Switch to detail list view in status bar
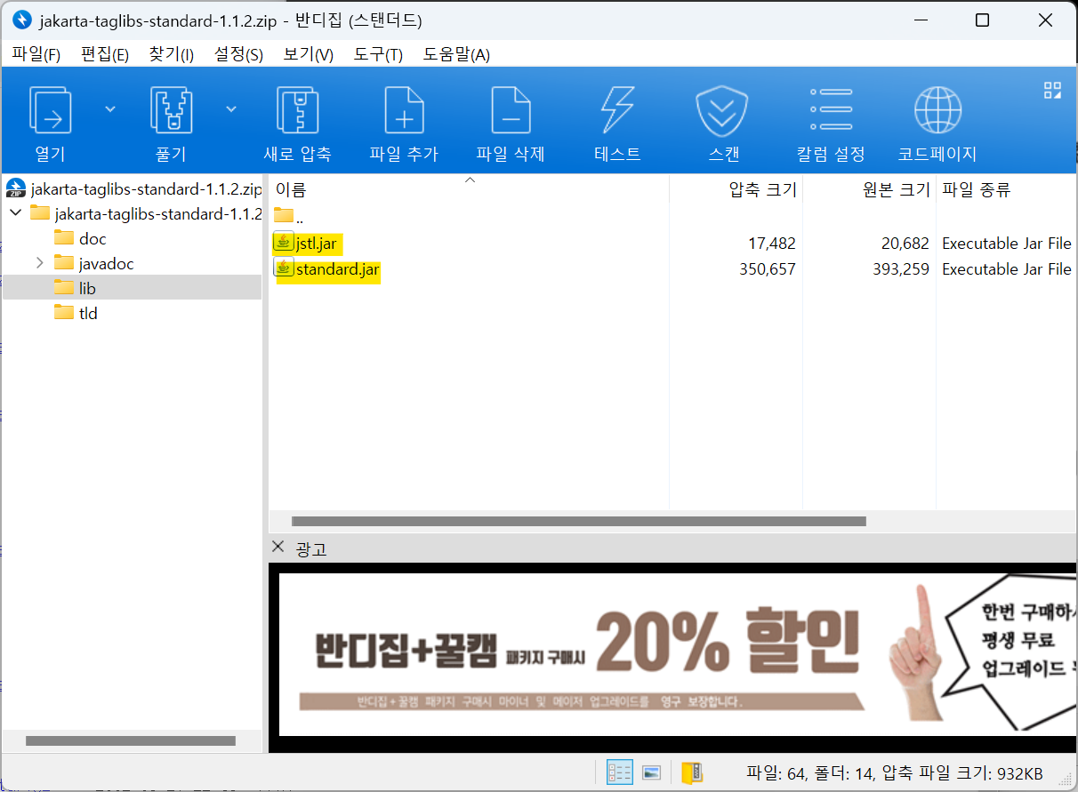The height and width of the screenshot is (792, 1078). (x=619, y=772)
